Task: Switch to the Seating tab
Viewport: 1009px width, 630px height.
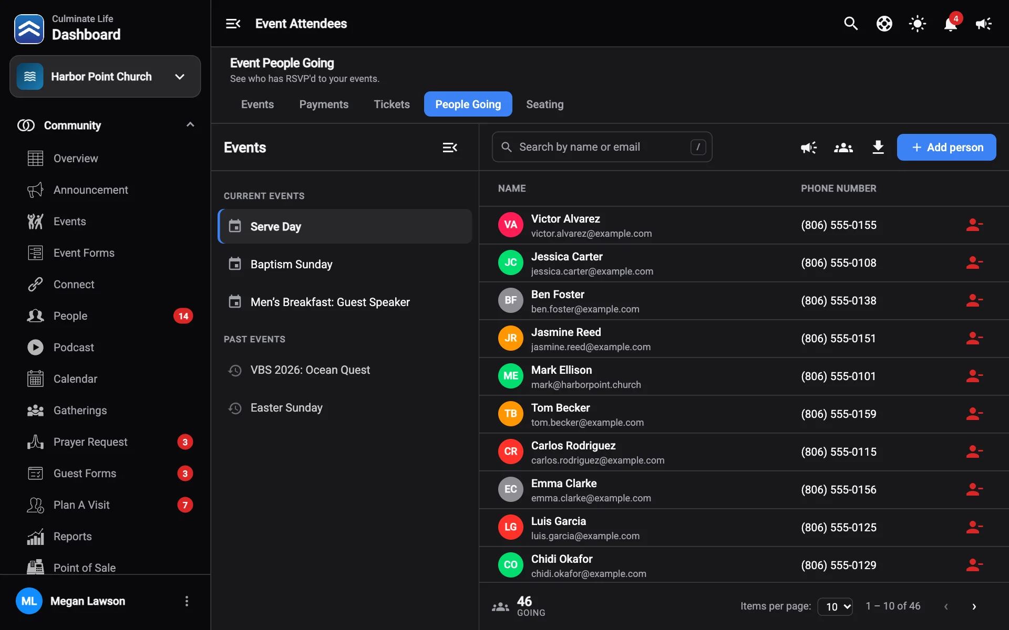Action: pos(544,104)
